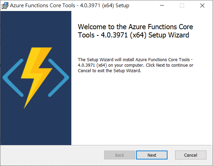Click the grey footer area left of Back
213x166 pixels.
click(x=52, y=155)
